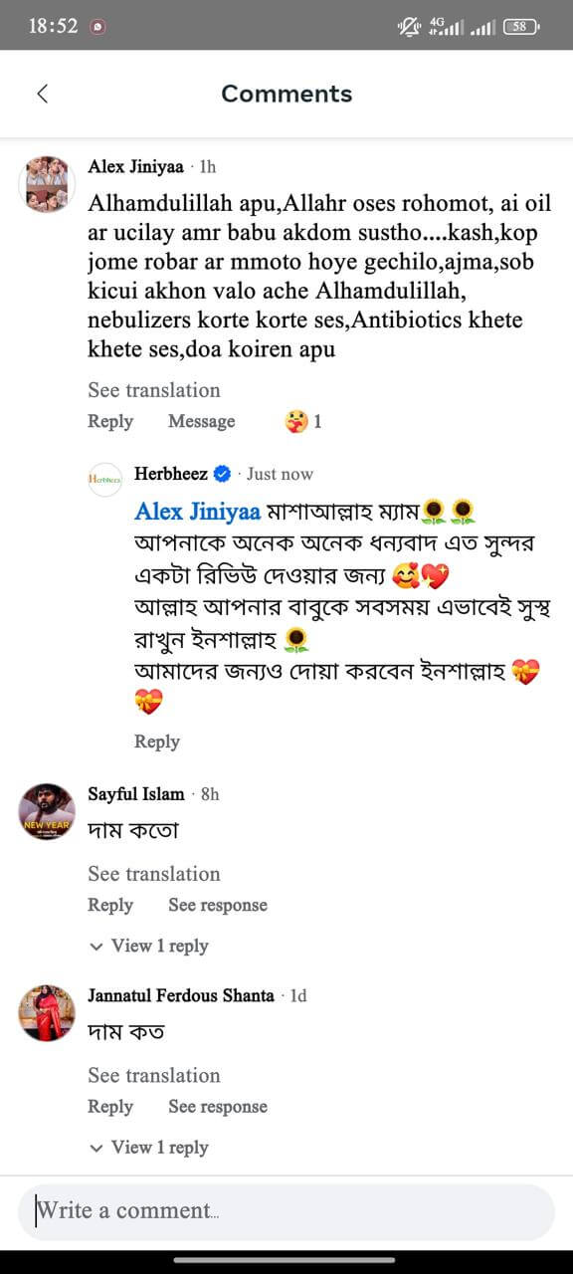The height and width of the screenshot is (1274, 573).
Task: Tap the back arrow to exit Comments
Action: (x=42, y=92)
